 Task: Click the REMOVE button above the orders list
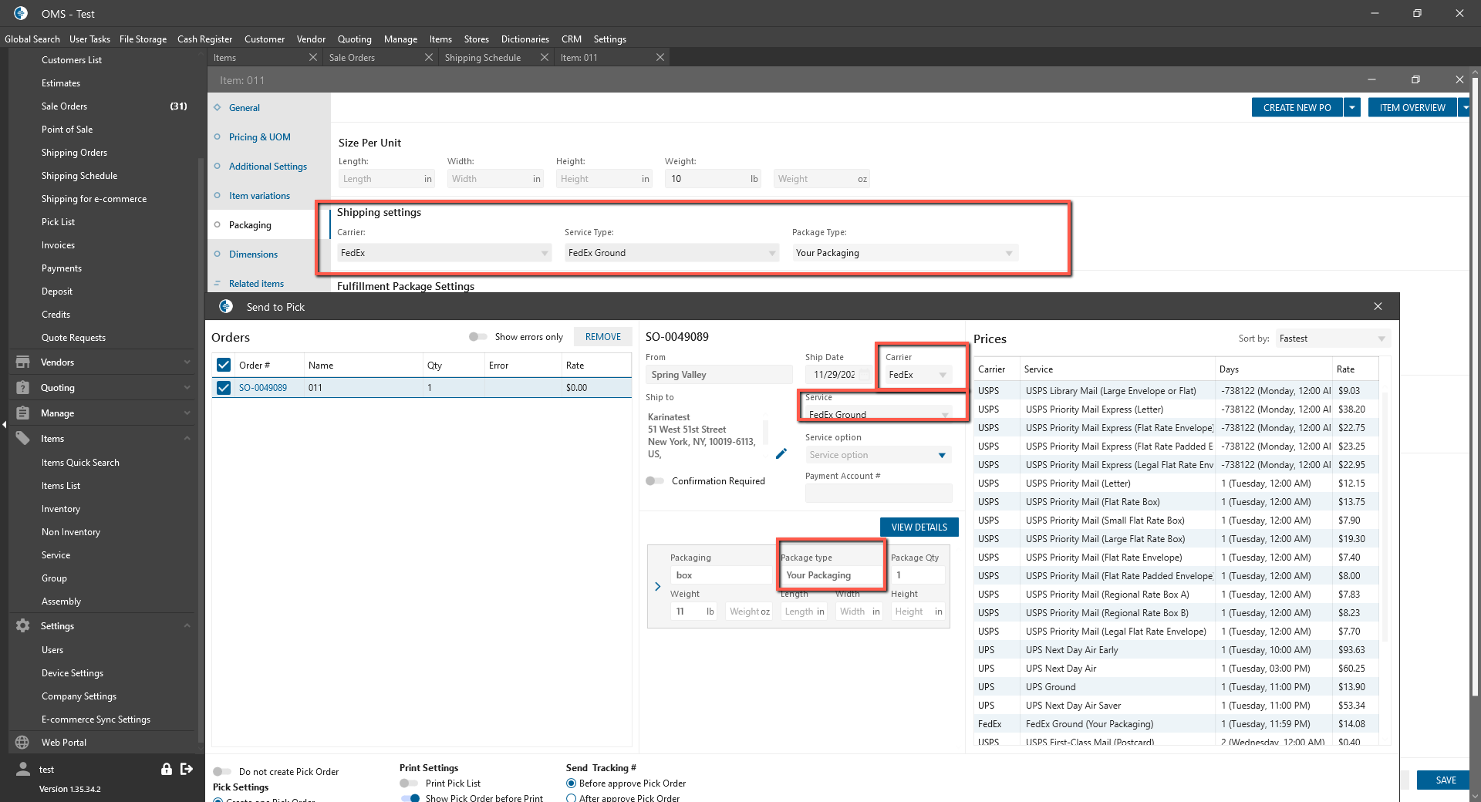[x=602, y=336]
